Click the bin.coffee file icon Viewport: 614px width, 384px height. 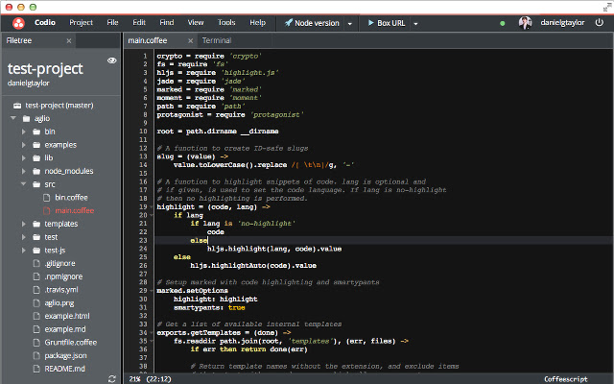[47, 198]
